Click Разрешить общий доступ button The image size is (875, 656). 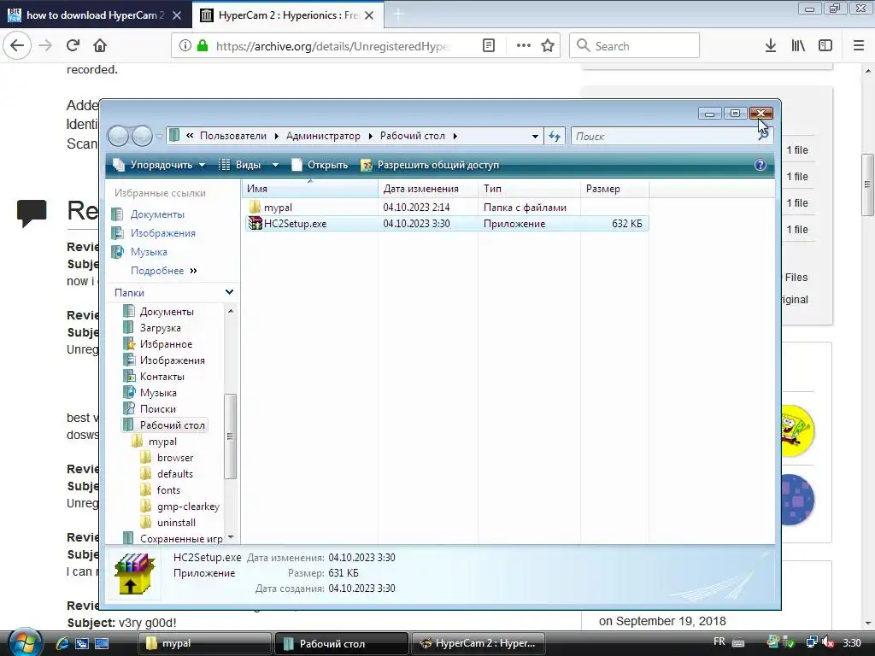431,165
